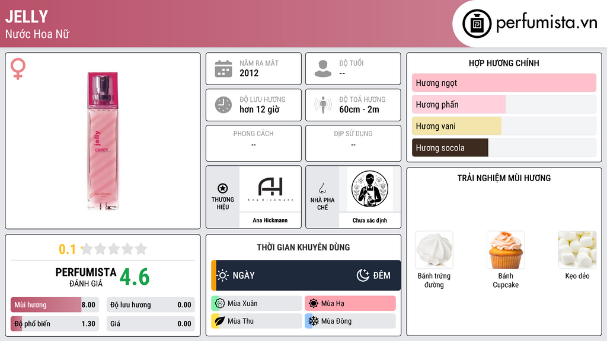Click the Ana Hickmann AH brand logo

270,189
